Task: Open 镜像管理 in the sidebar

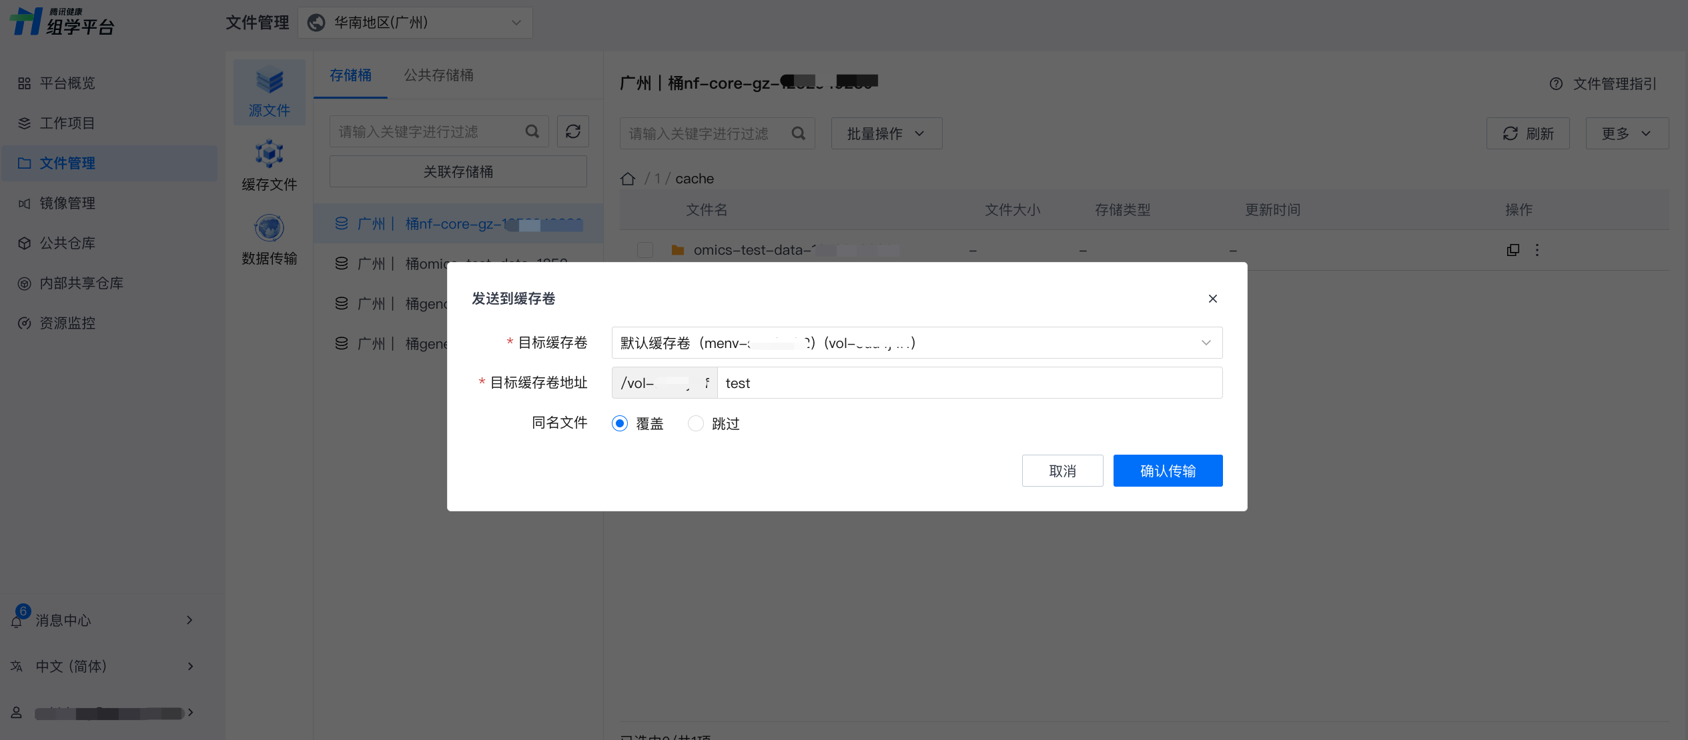Action: (x=67, y=203)
